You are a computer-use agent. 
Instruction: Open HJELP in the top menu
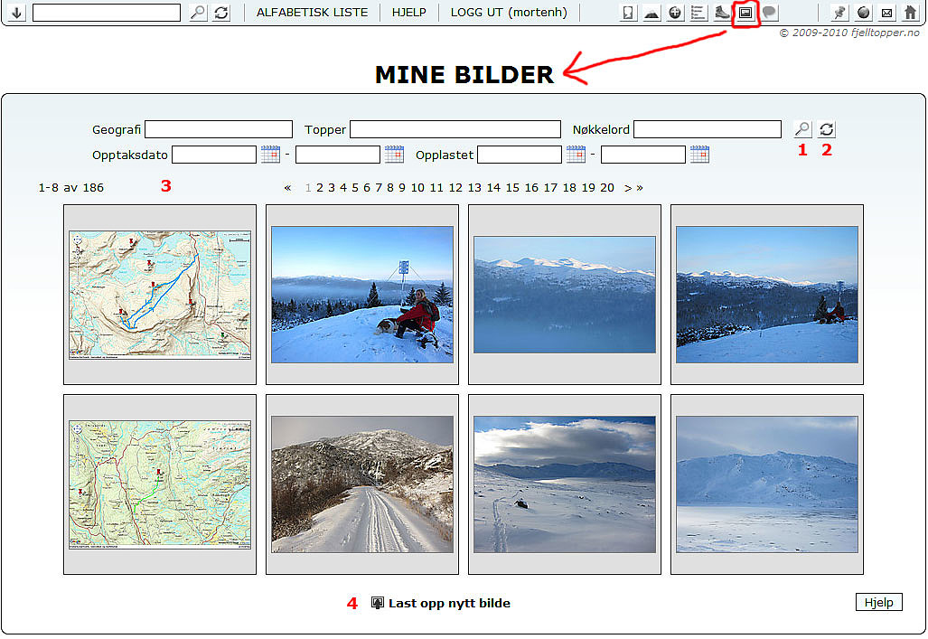click(409, 13)
